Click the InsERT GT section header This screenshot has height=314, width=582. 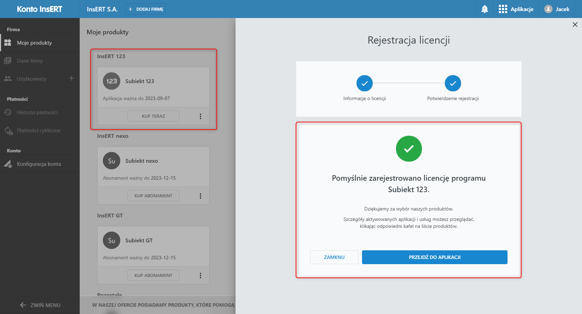point(110,215)
